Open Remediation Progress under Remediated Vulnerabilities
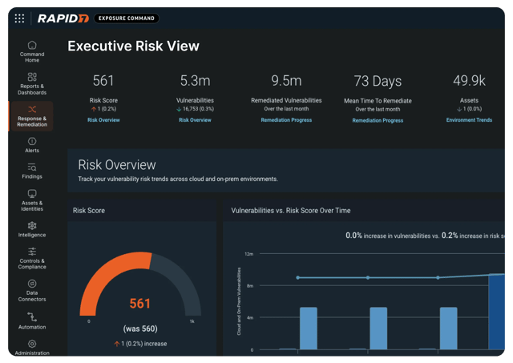 [x=286, y=120]
